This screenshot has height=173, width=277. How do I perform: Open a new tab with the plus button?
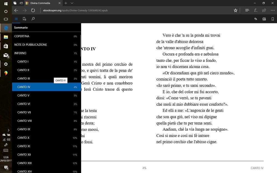tap(66, 3)
